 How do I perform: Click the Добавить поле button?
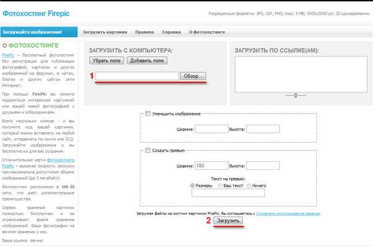pyautogui.click(x=147, y=60)
